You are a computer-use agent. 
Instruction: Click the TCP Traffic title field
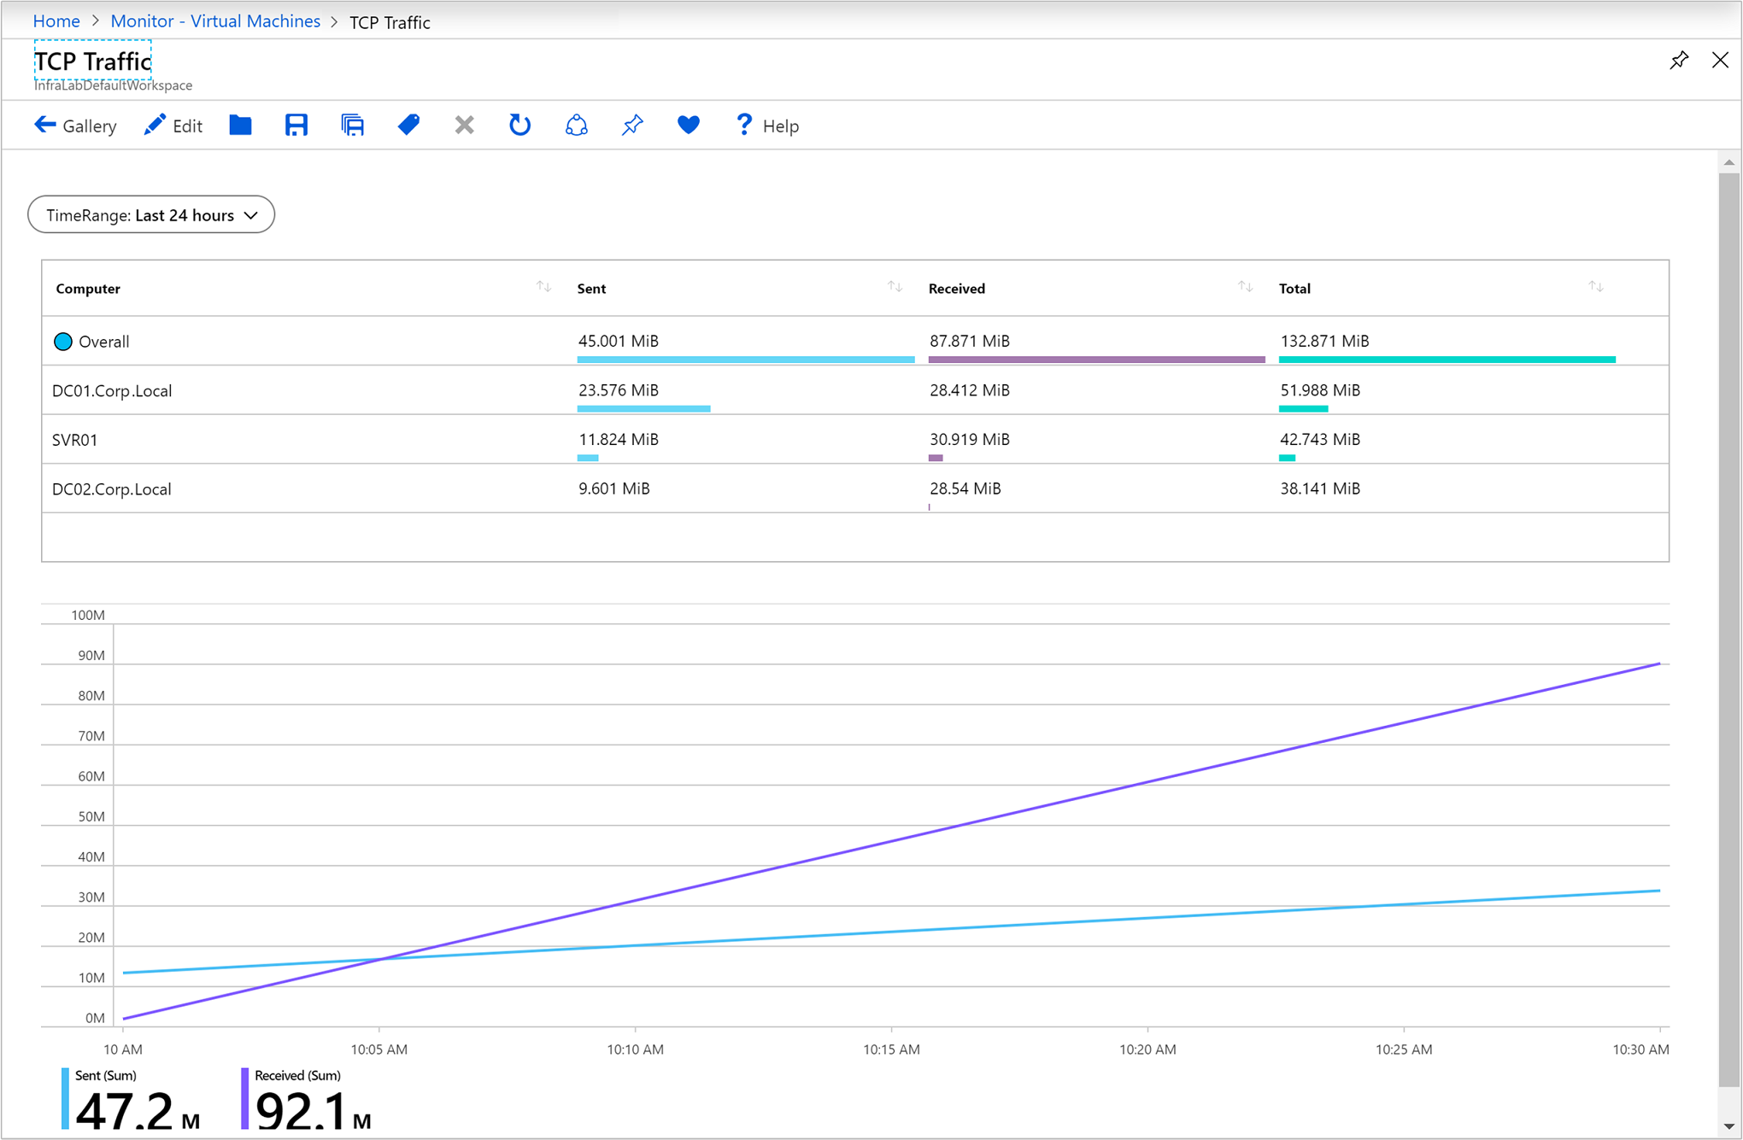[x=92, y=61]
